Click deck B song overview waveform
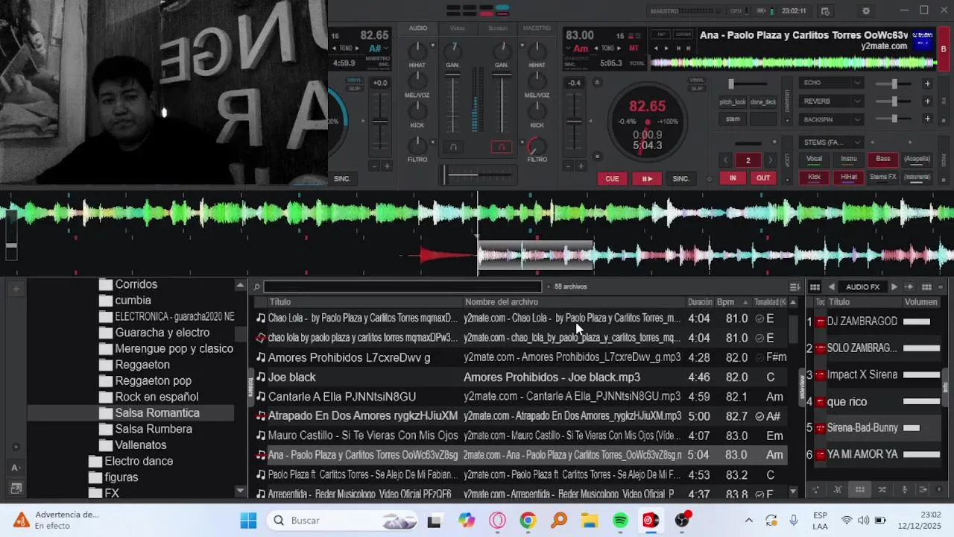 click(x=792, y=63)
